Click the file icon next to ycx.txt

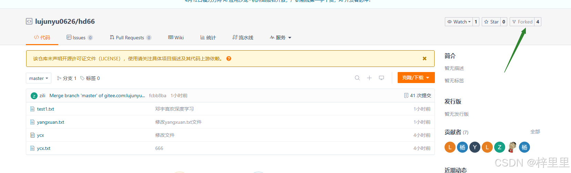tap(32, 148)
